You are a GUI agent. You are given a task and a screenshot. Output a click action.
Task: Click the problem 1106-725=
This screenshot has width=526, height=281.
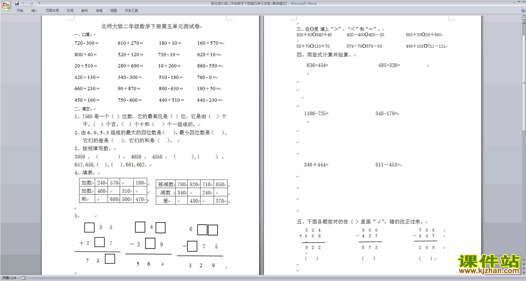pos(316,113)
